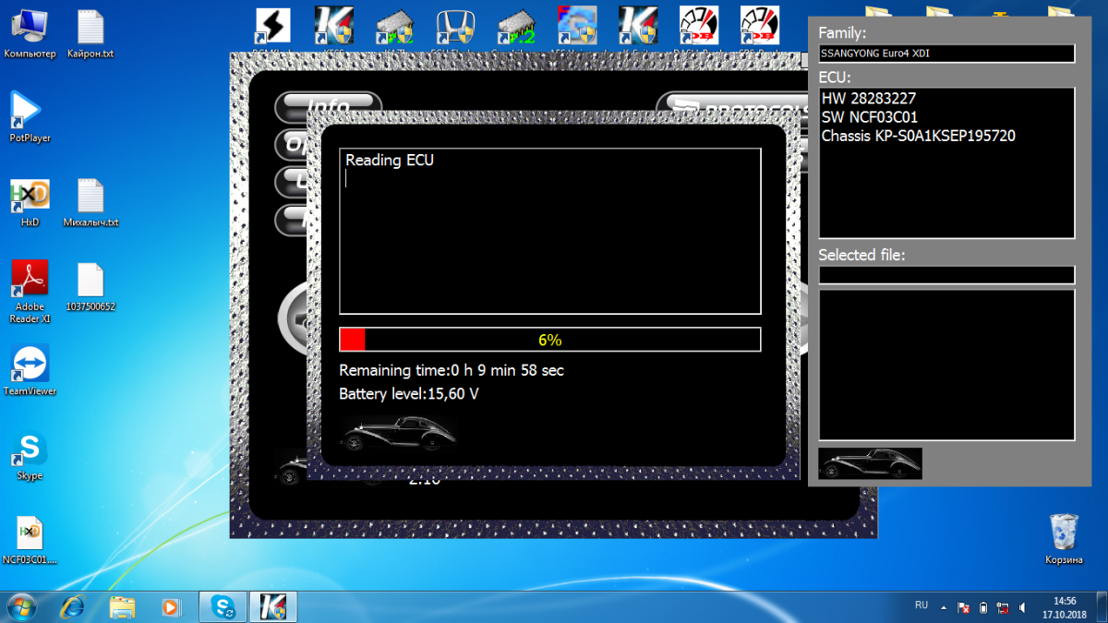This screenshot has height=623, width=1108.
Task: Click the Skype shortcut on the desktop
Action: (x=30, y=456)
